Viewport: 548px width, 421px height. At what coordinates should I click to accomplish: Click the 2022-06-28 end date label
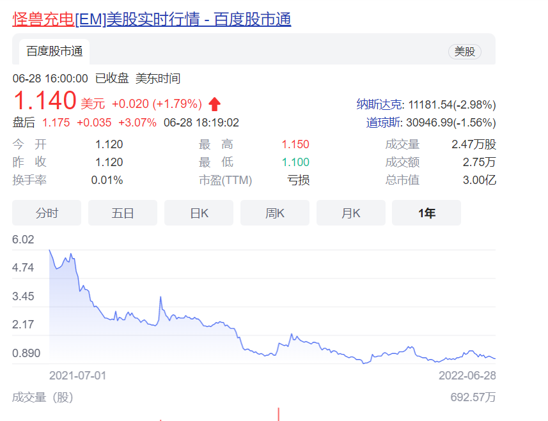pos(467,375)
